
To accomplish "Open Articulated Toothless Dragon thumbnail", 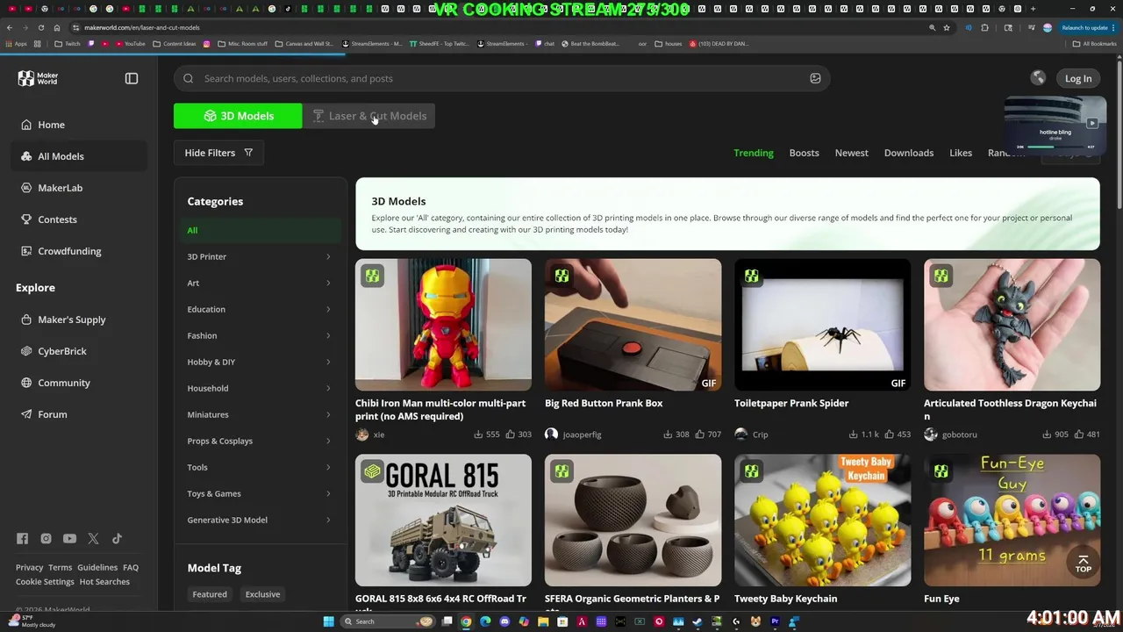I will (1012, 325).
